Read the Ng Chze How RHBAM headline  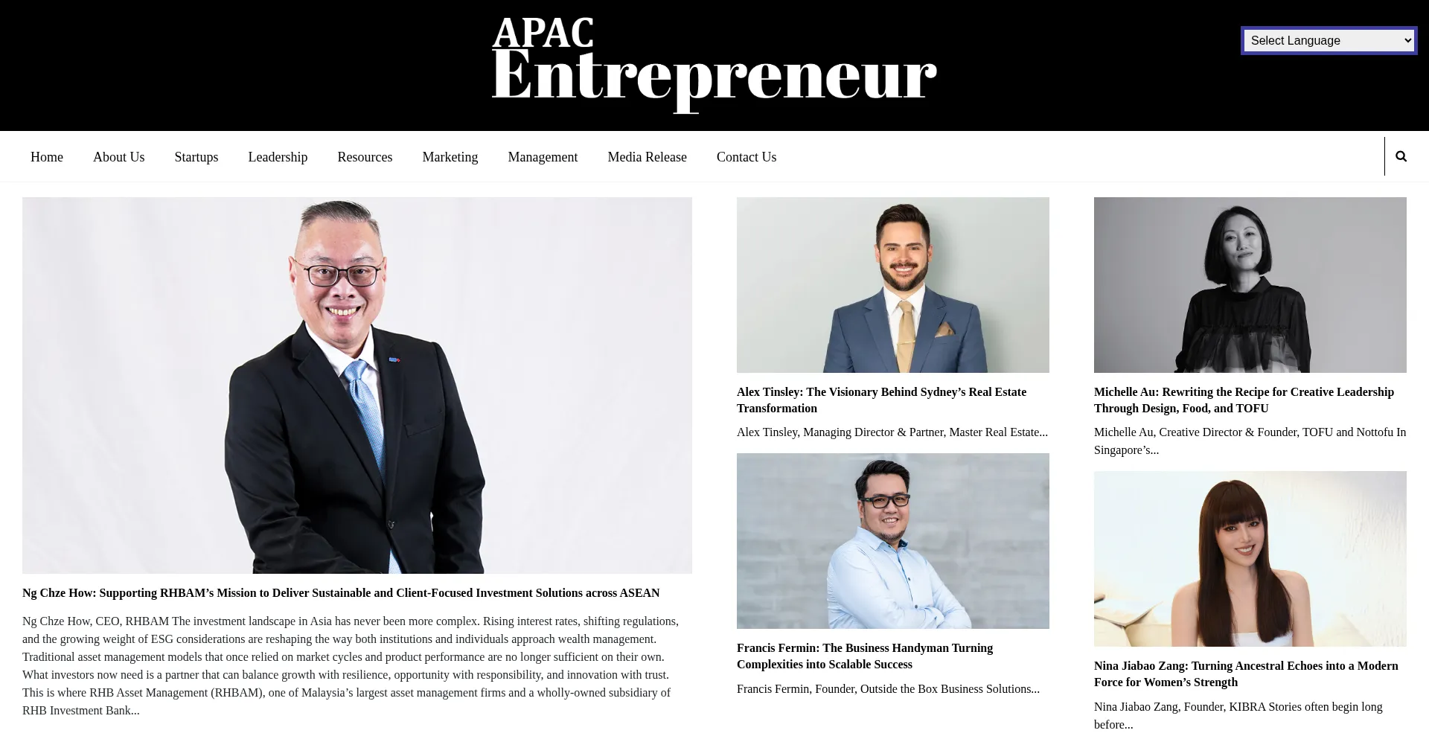click(341, 593)
